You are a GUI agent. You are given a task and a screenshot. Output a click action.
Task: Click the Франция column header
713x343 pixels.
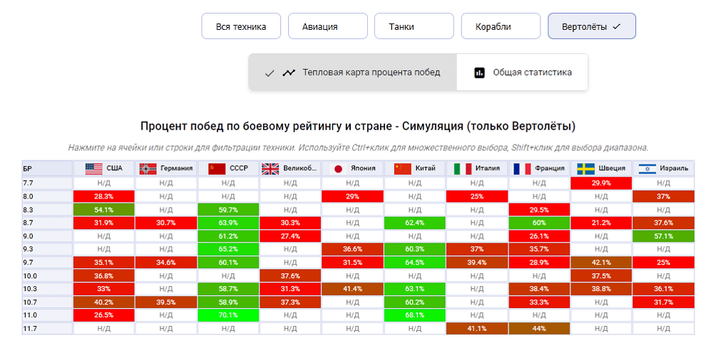pyautogui.click(x=539, y=169)
